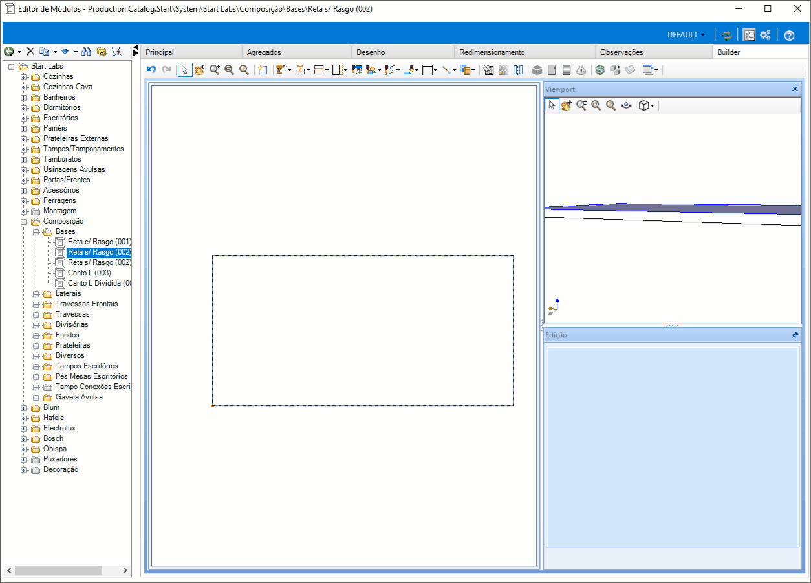Click the blue split panels icon in Builder toolbar

click(x=518, y=70)
